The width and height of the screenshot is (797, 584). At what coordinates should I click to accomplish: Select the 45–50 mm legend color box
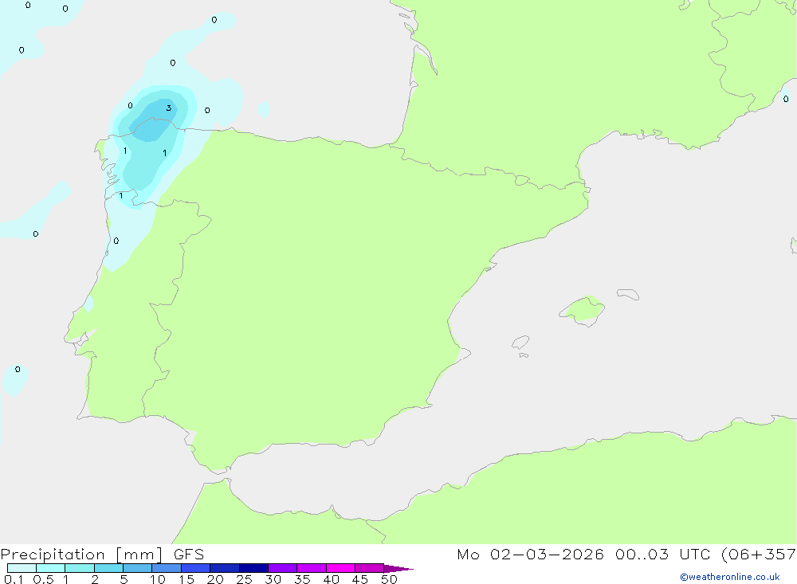(x=369, y=568)
